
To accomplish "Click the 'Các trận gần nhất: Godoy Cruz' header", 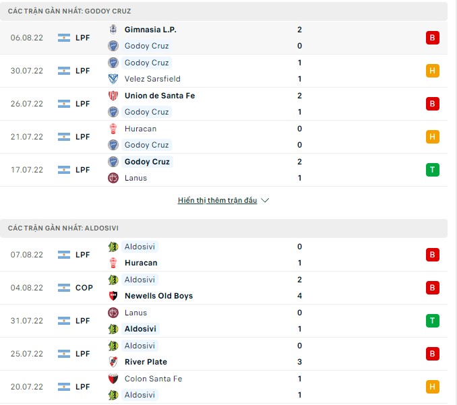I will [x=70, y=11].
